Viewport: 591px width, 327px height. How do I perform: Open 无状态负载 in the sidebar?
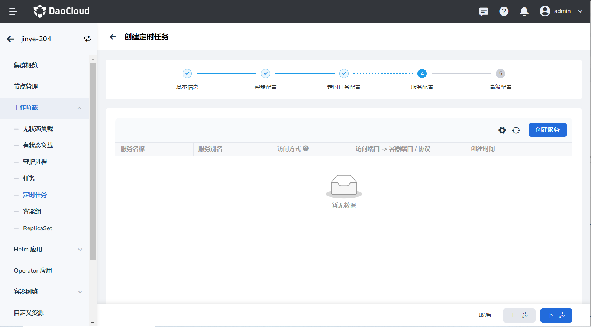pyautogui.click(x=38, y=129)
